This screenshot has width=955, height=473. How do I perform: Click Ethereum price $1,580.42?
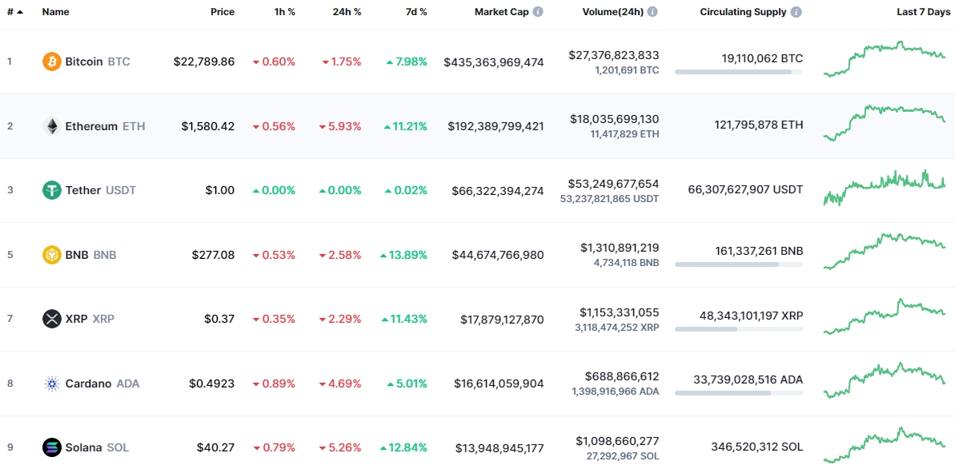[x=207, y=126]
